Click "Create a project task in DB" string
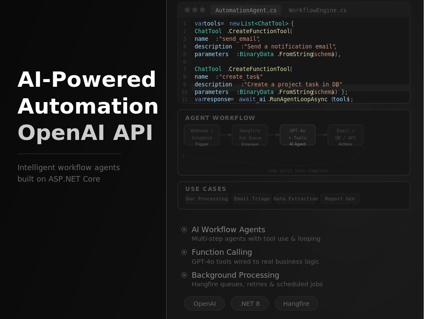Viewport: 425px width, 319px height. coord(293,84)
